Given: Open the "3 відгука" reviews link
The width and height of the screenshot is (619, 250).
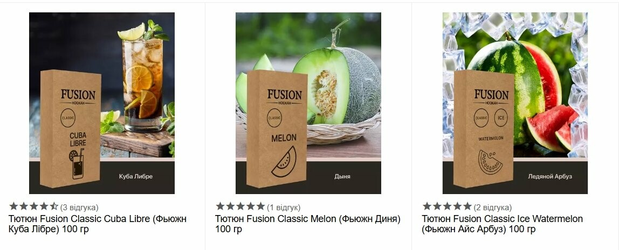Looking at the screenshot, I should tap(79, 208).
